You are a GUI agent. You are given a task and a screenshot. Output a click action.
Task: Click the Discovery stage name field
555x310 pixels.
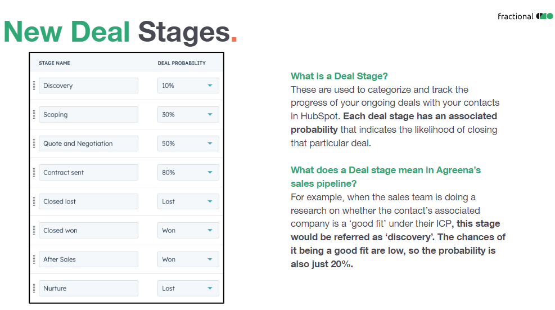(x=88, y=86)
